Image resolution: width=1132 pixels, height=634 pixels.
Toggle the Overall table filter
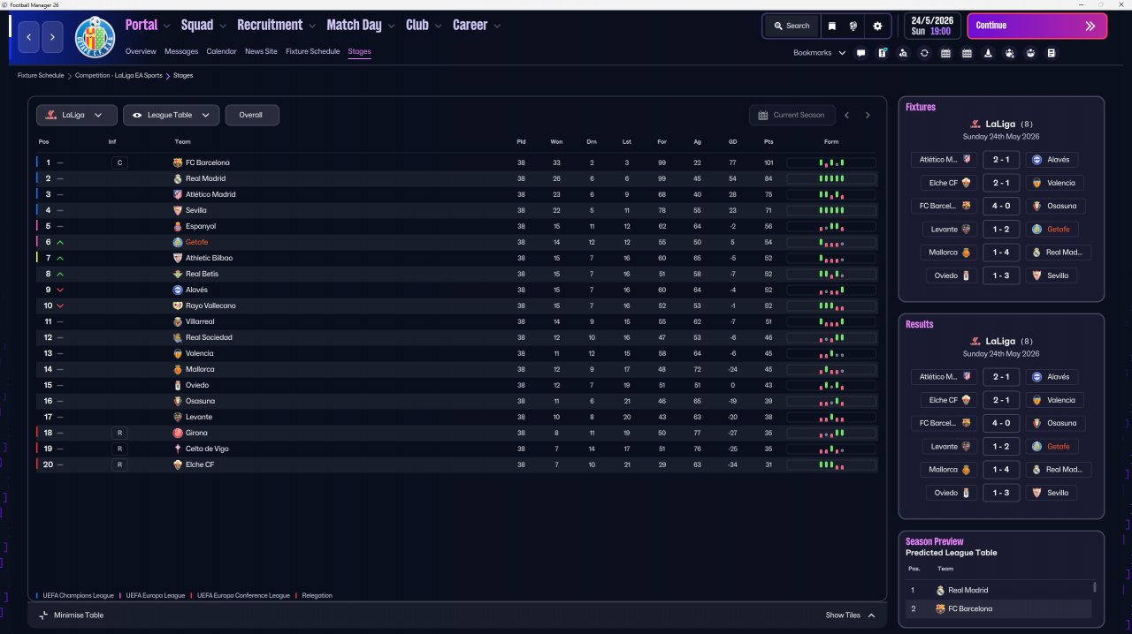click(x=252, y=115)
